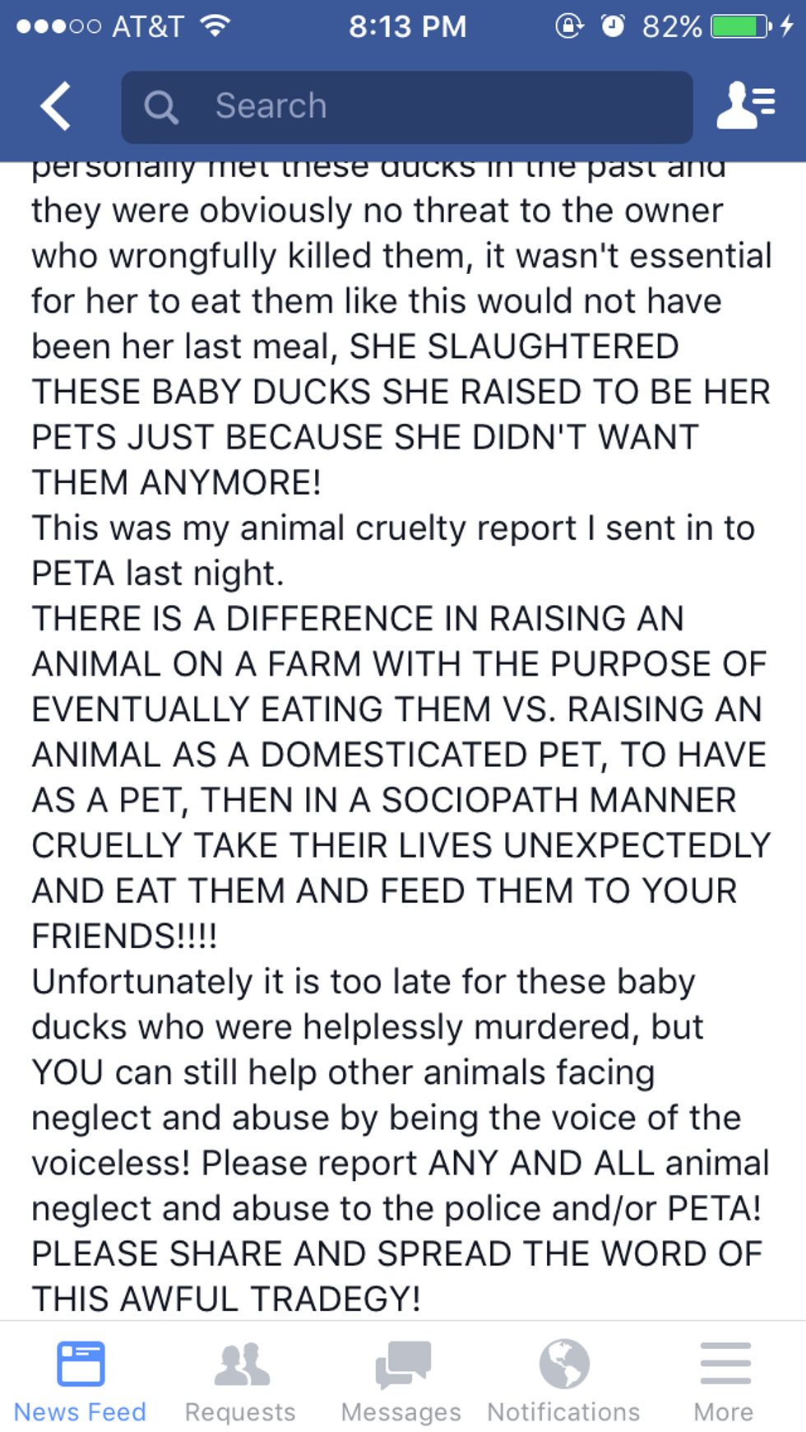
Task: Tap the alarm clock status icon
Action: point(613,26)
